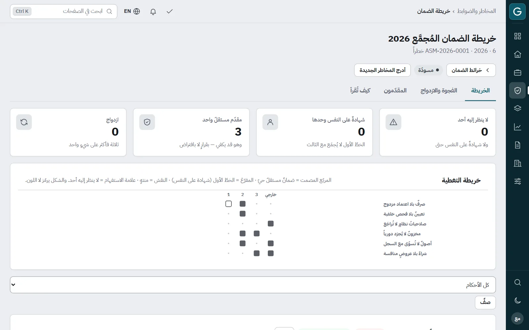This screenshot has width=529, height=330.
Task: Click خريطة الضمان breadcrumb
Action: (433, 11)
